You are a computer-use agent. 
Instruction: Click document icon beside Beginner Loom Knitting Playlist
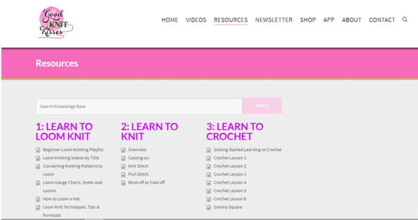click(38, 150)
